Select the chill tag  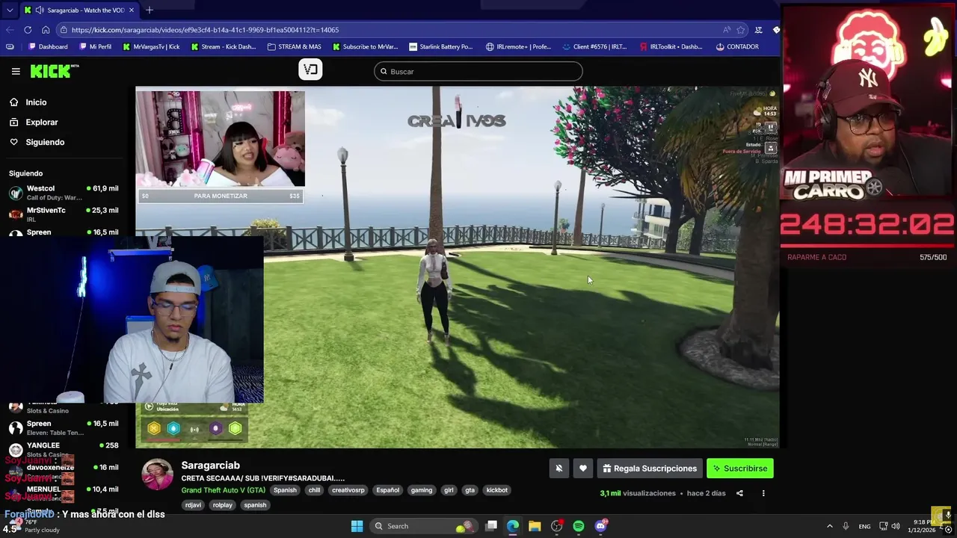click(x=314, y=490)
